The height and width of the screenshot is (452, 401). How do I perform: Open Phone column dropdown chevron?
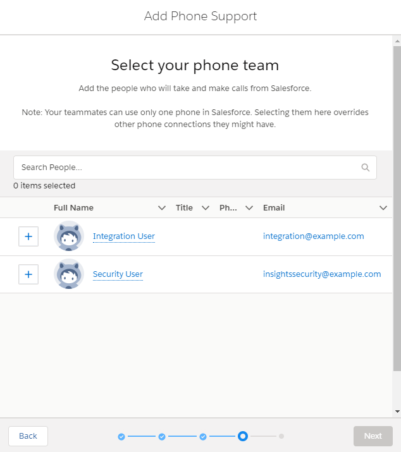pos(249,208)
